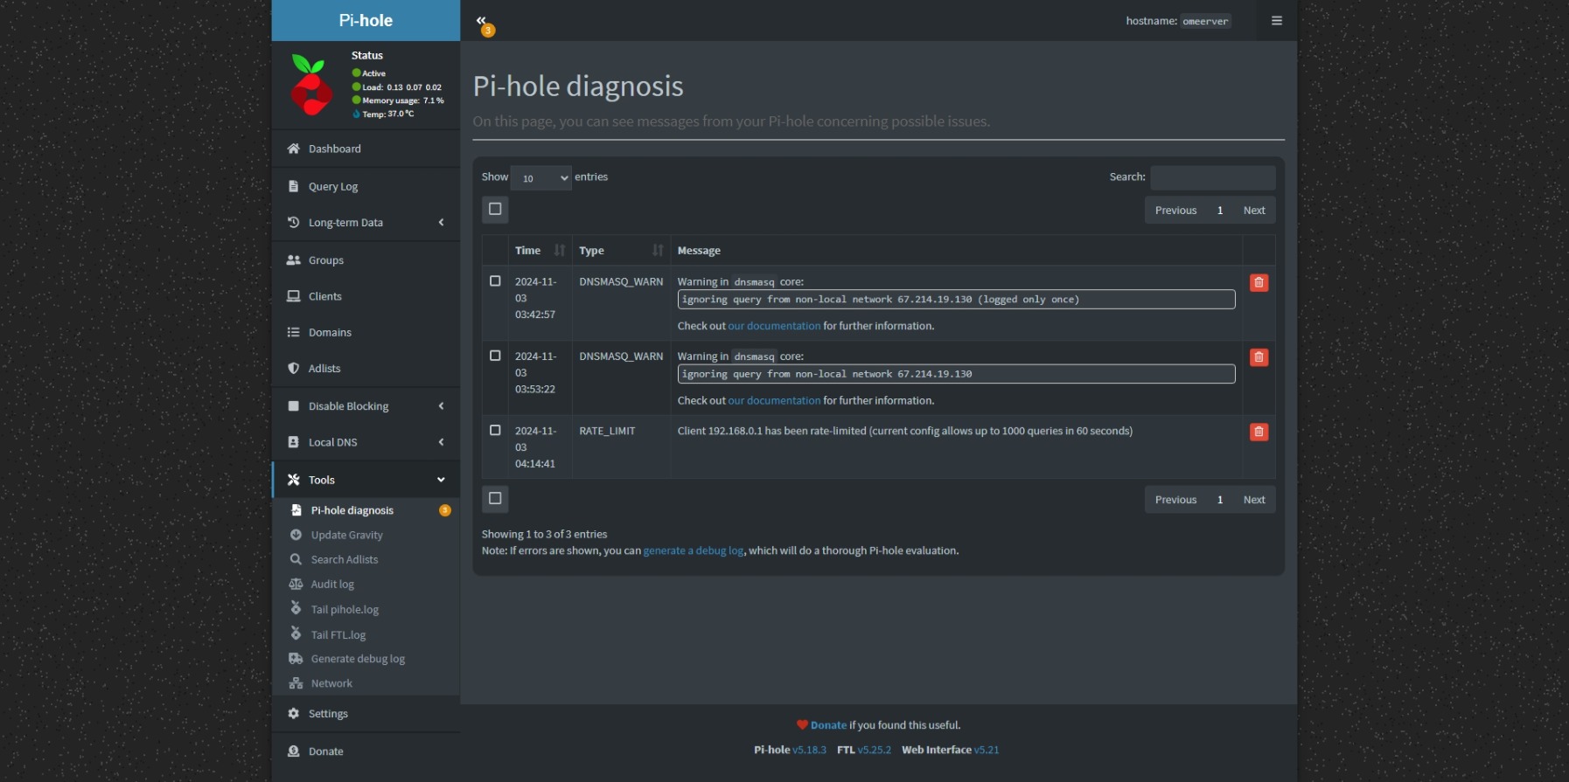Expand Long-term Data submenu arrow
The width and height of the screenshot is (1569, 782).
(441, 222)
